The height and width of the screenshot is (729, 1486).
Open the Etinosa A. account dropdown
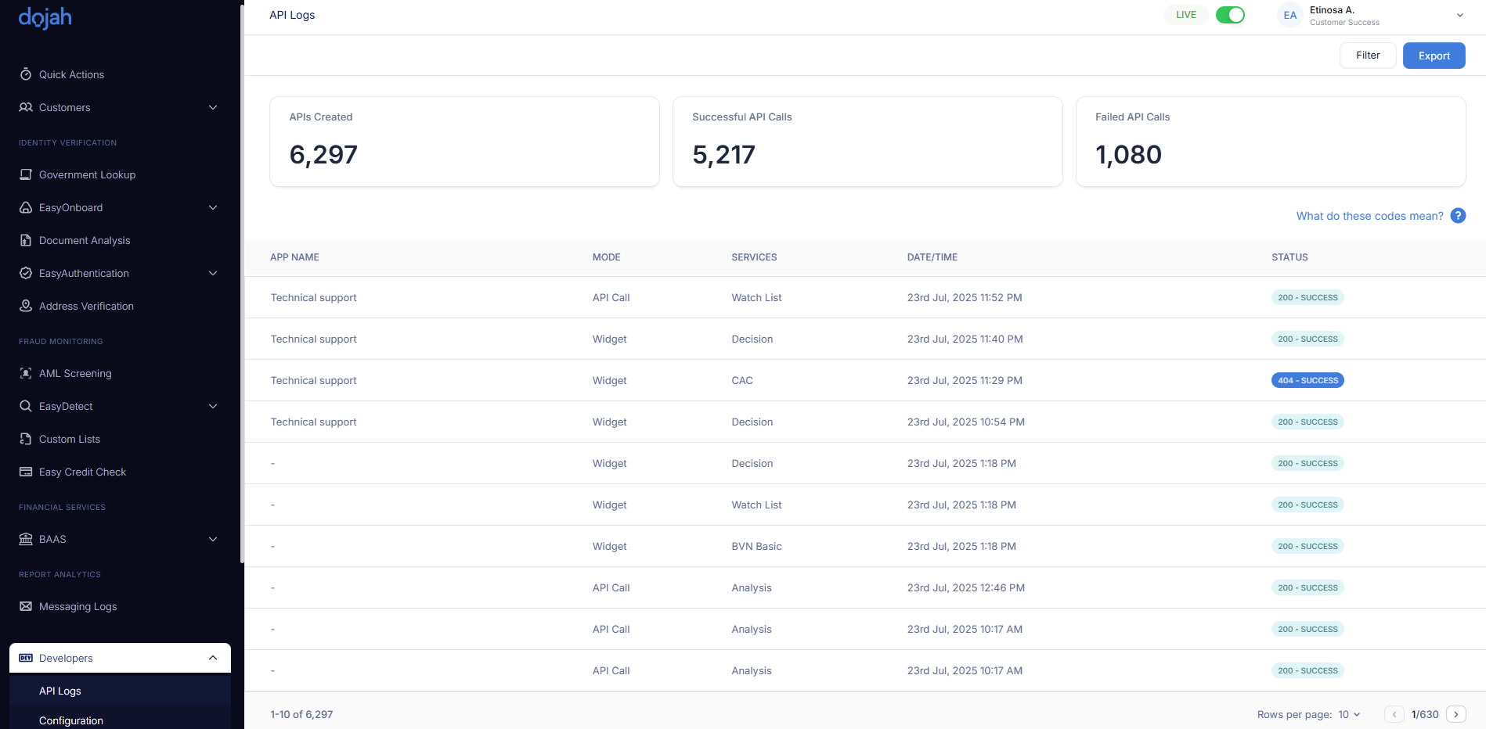click(1459, 16)
